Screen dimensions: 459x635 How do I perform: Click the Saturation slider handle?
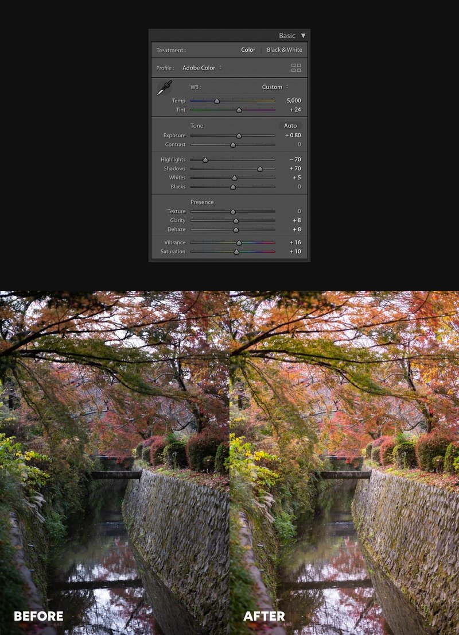(236, 252)
